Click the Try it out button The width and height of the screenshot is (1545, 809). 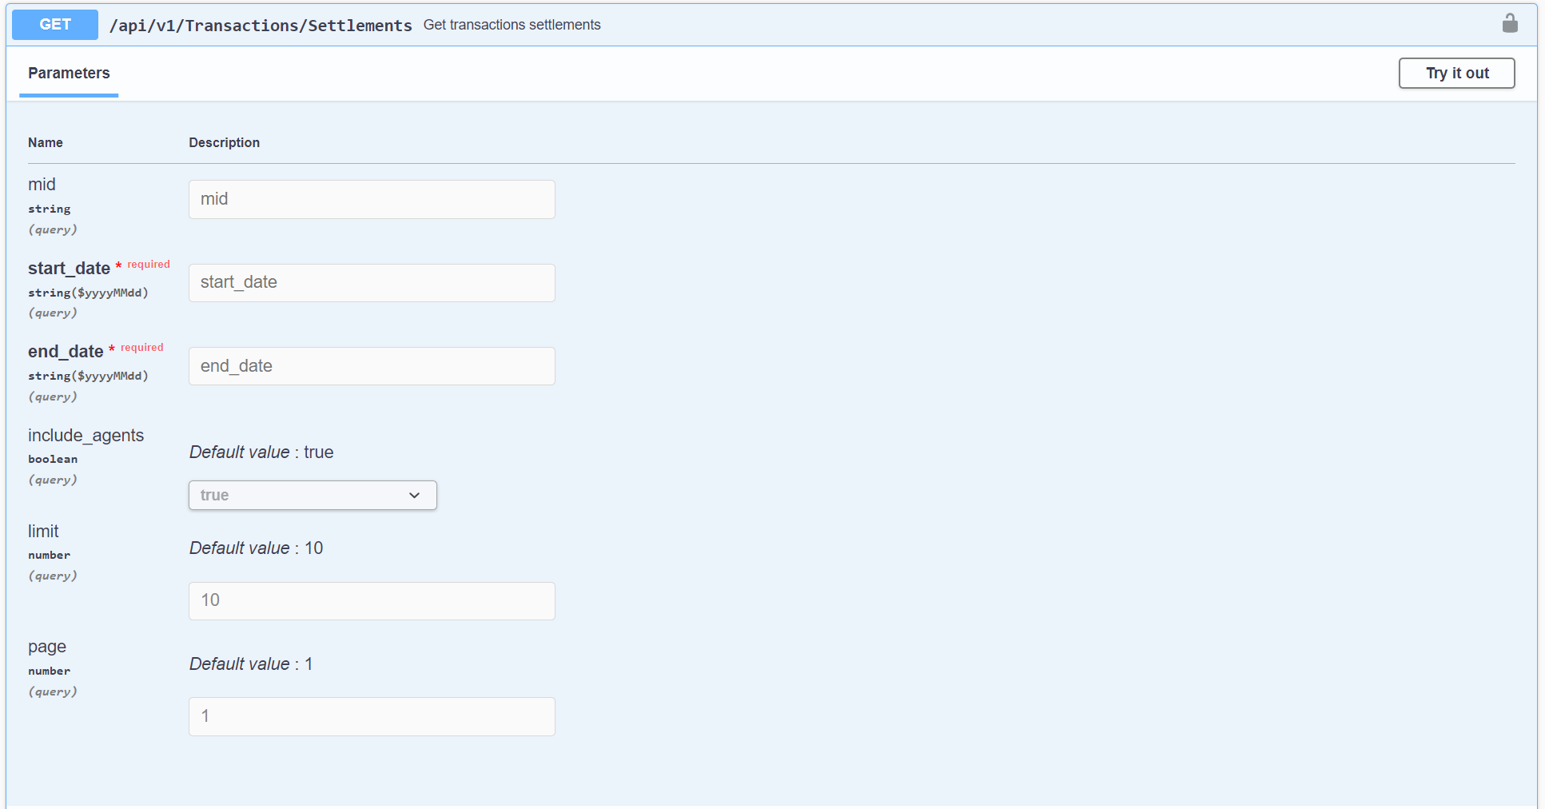[1456, 73]
